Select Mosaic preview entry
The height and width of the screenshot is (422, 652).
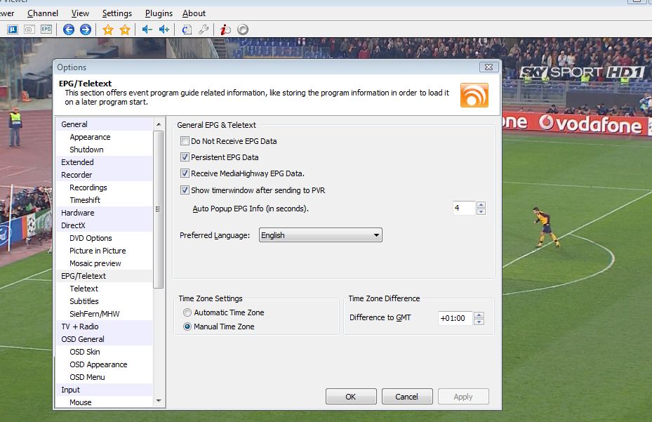95,263
